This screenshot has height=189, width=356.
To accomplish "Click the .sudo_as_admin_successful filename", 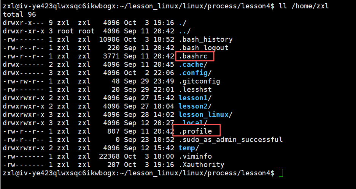I will (230, 140).
